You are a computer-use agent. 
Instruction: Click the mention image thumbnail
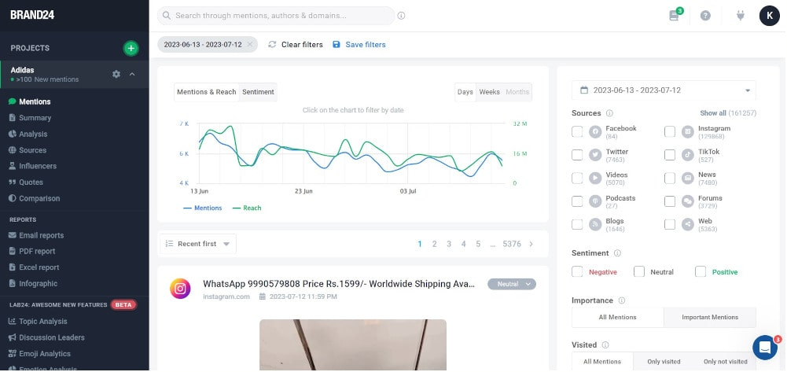(353, 345)
